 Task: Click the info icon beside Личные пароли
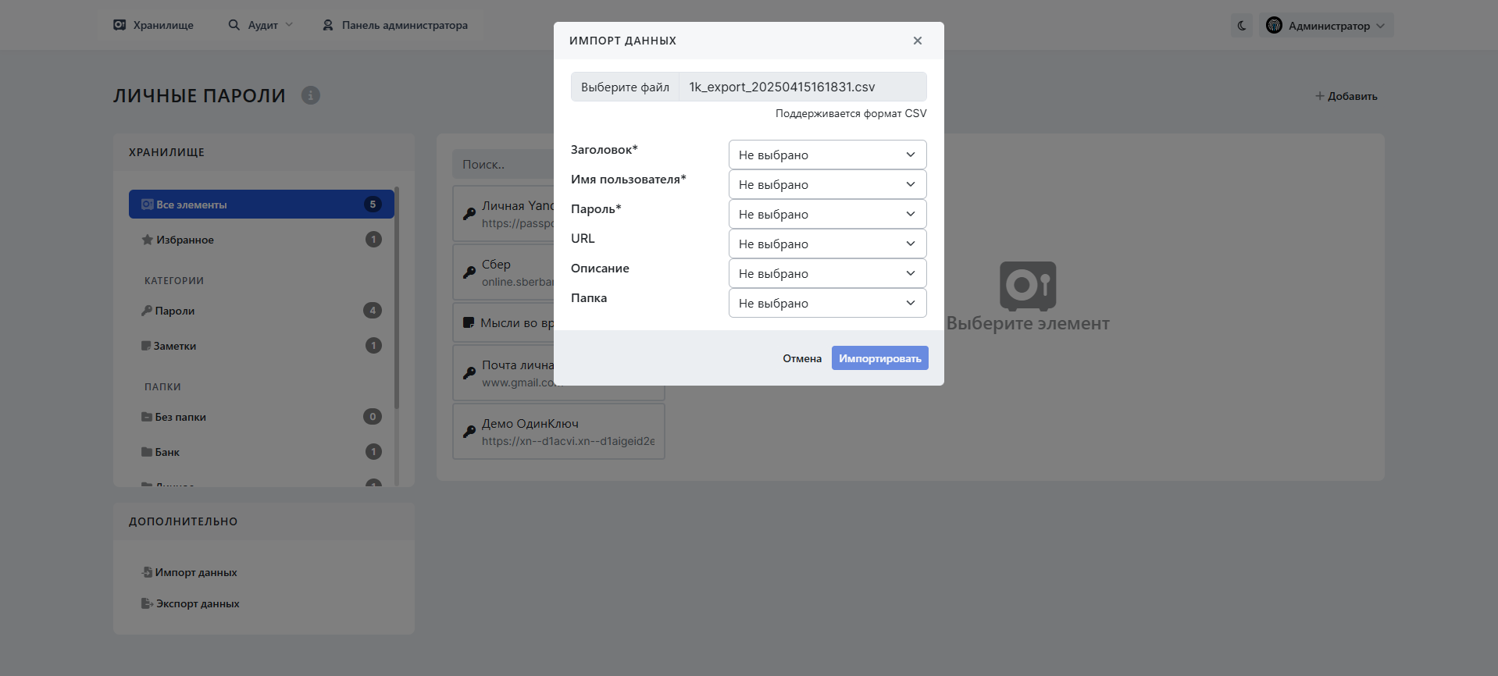pos(311,95)
